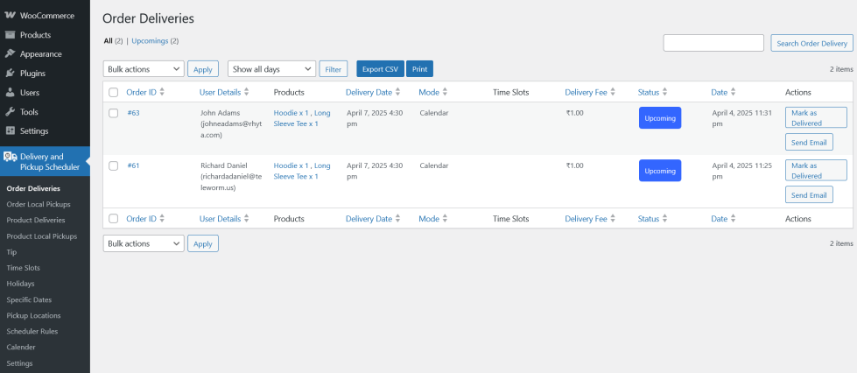Sort by Order ID using header arrows
Viewport: 857px width, 373px height.
pyautogui.click(x=161, y=92)
